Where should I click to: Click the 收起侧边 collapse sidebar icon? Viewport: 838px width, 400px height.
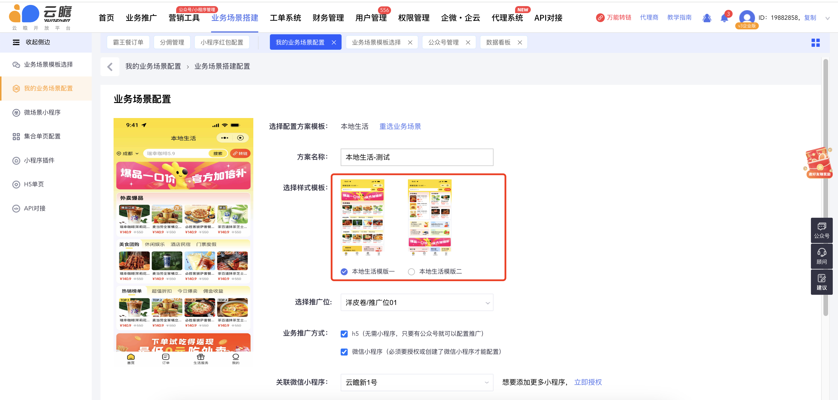tap(16, 42)
